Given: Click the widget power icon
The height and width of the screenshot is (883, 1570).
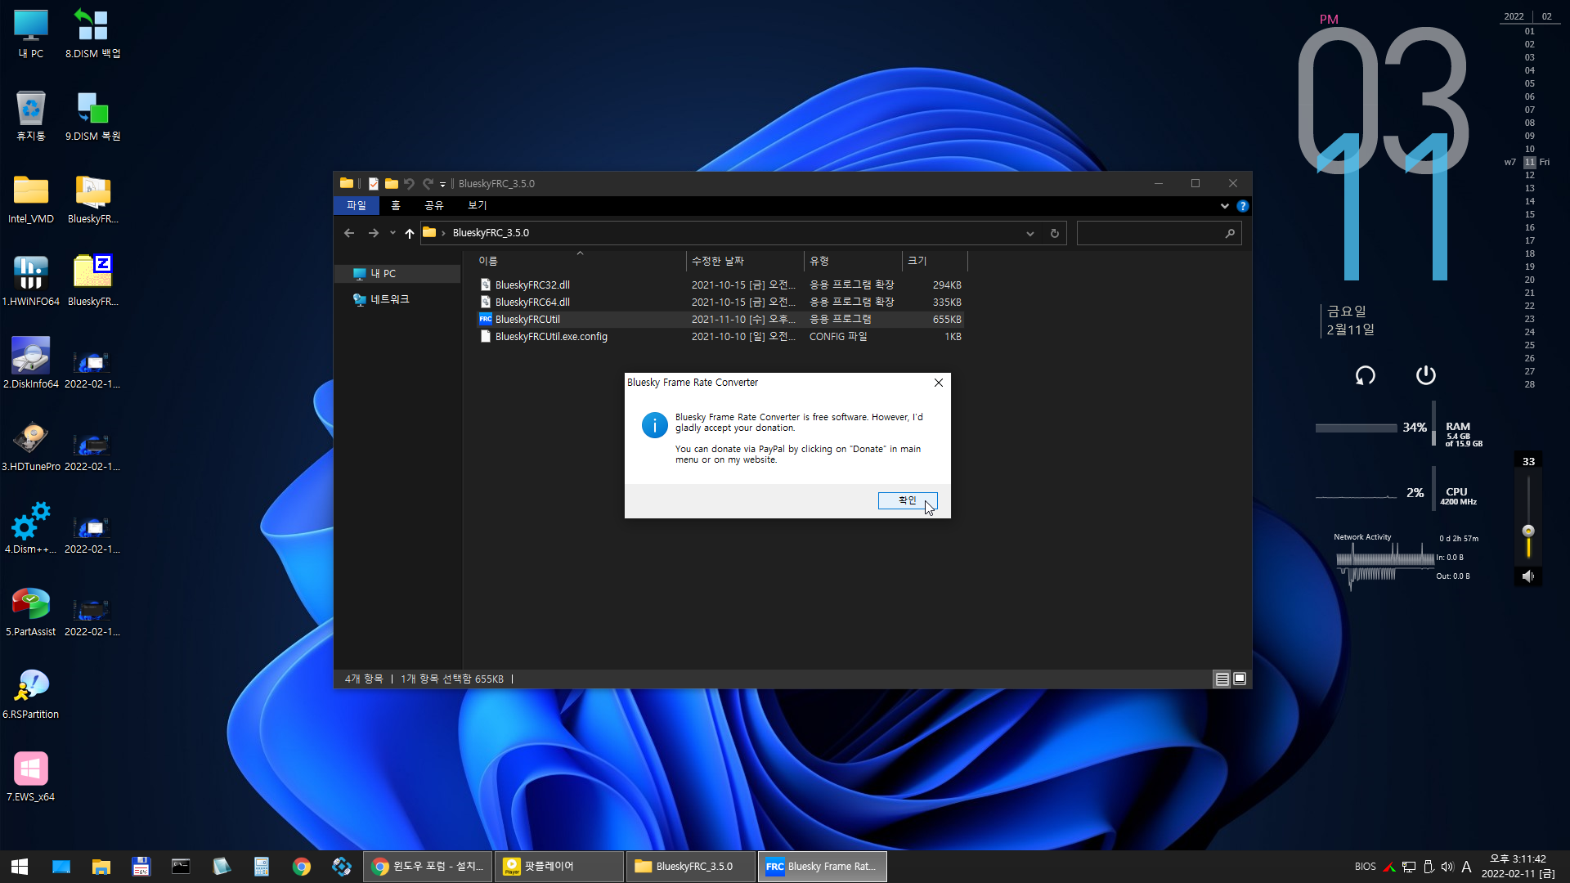Looking at the screenshot, I should 1425,375.
